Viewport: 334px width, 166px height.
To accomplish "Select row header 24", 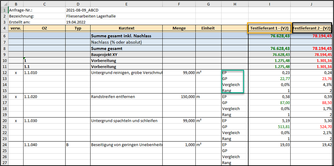I will point(4,144).
